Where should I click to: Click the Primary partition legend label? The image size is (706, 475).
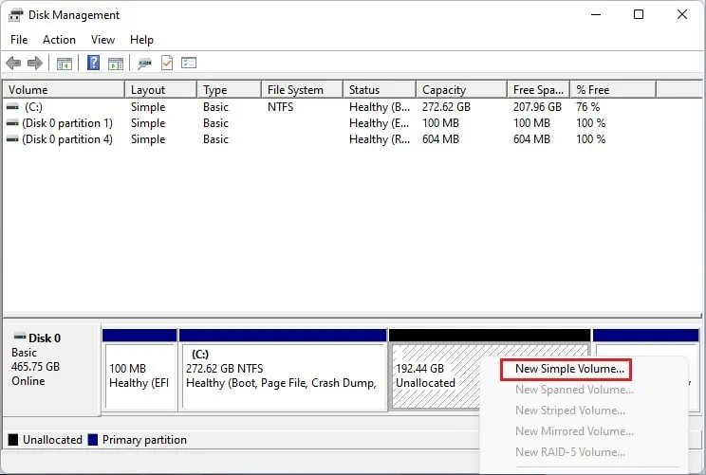tap(144, 440)
